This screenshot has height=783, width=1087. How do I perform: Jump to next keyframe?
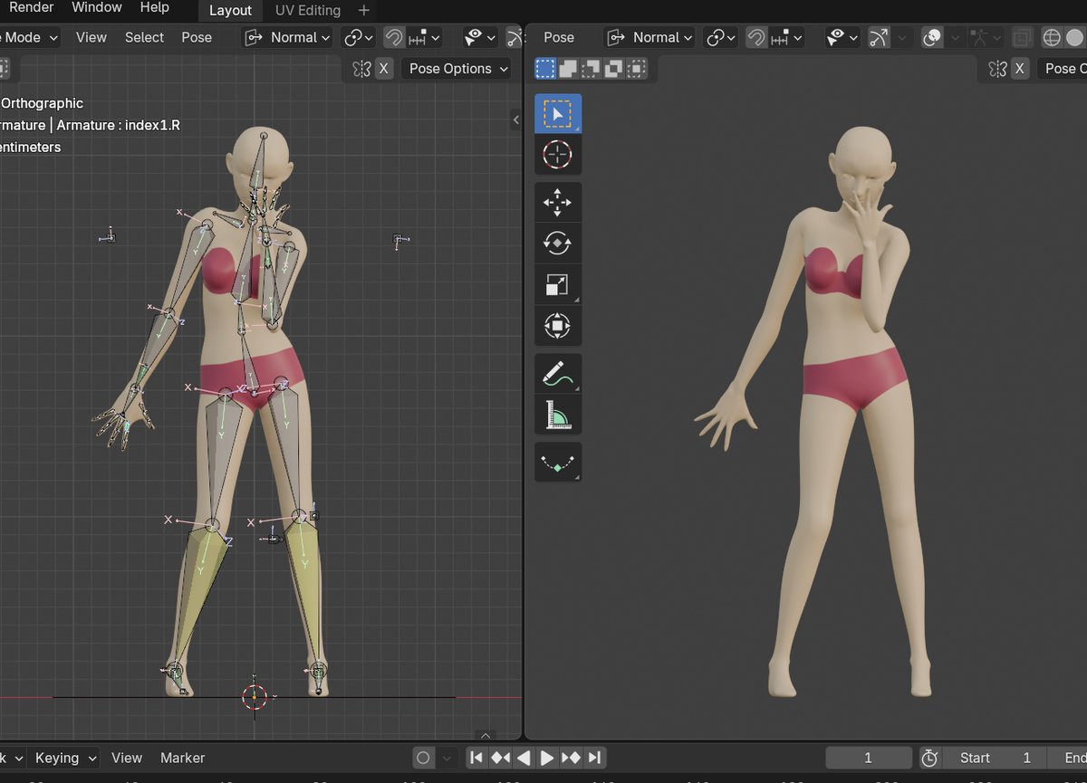tap(571, 758)
